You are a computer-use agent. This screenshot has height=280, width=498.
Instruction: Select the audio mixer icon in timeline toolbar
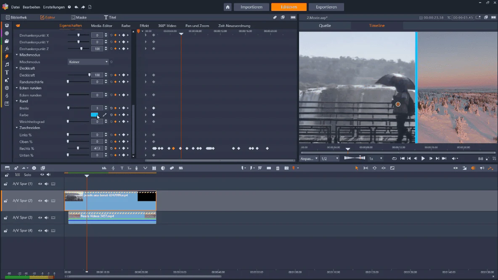point(104,168)
